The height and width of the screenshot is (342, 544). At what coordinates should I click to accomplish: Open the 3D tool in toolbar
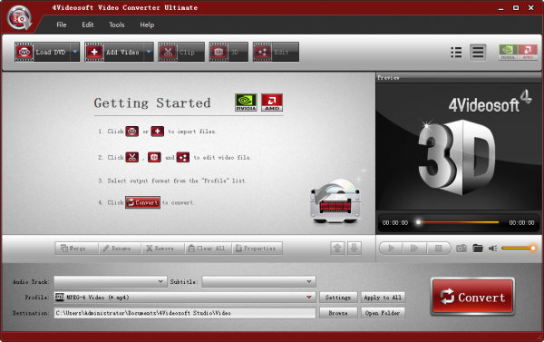point(228,52)
